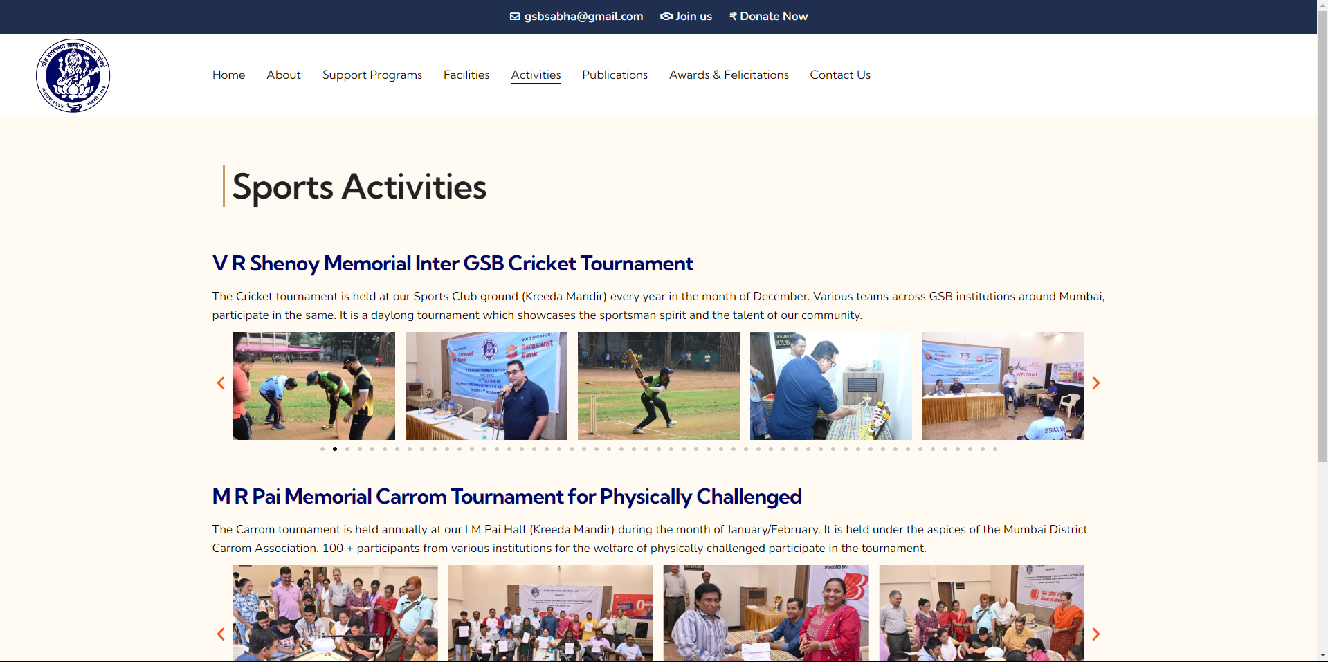Viewport: 1328px width, 662px height.
Task: Select the last cricket carousel pagination dot
Action: coord(995,449)
